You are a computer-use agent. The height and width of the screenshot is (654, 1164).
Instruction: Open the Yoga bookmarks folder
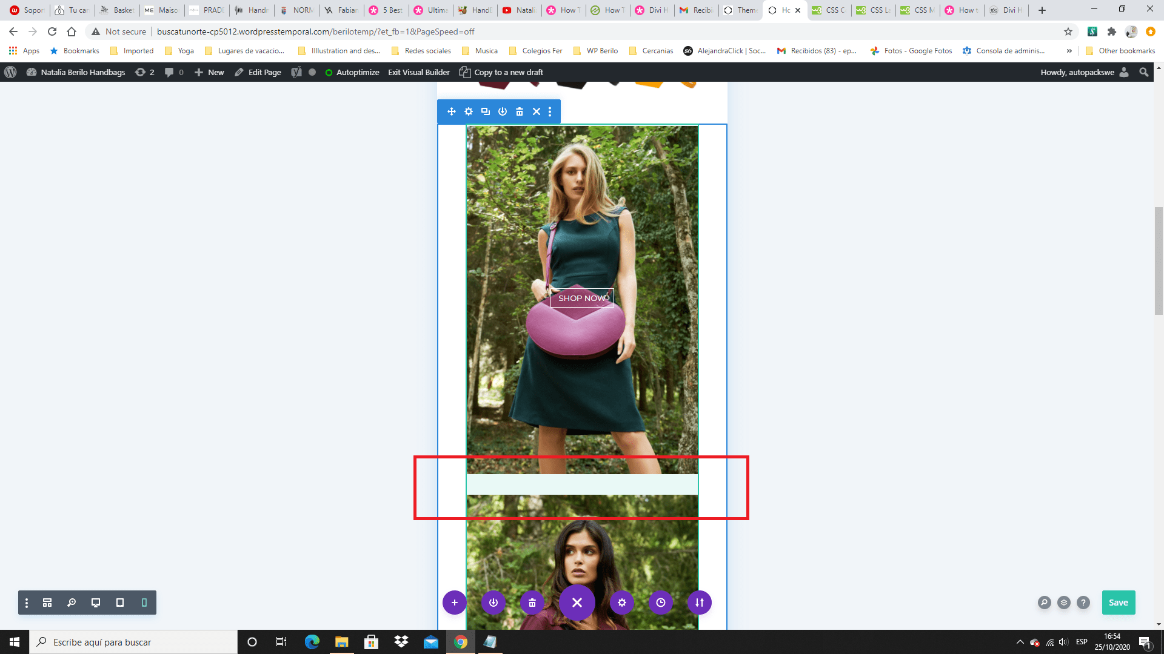(179, 51)
